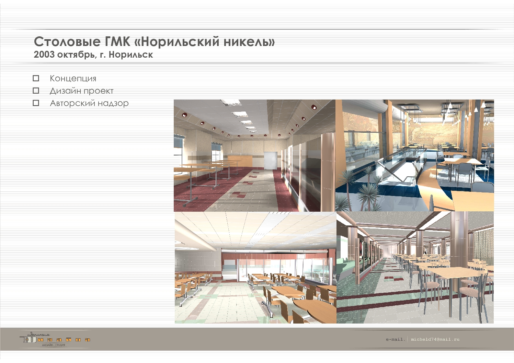
Task: Click the "Дизайн проект" list item text
Action: point(82,91)
